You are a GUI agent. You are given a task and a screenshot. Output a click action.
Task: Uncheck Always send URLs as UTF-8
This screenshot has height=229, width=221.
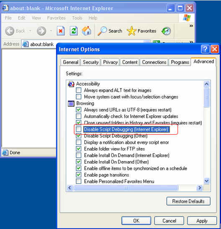(79, 109)
